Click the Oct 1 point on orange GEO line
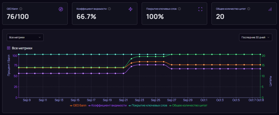279x115 pixels. coord(204,65)
